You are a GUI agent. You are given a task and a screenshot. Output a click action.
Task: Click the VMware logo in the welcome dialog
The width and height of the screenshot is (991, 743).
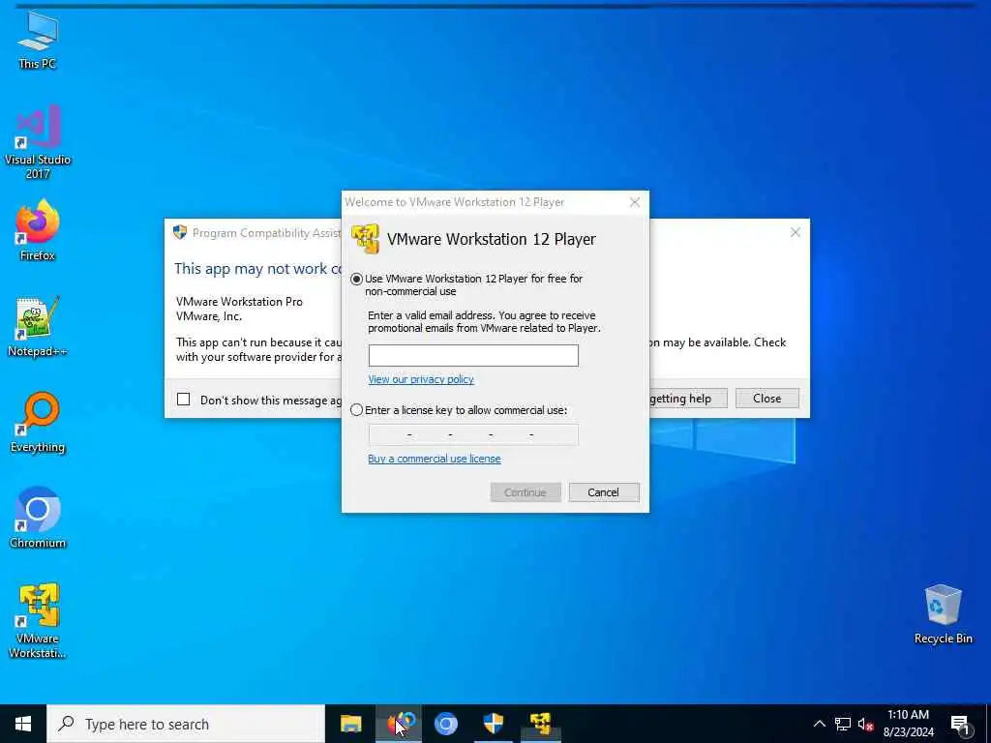pyautogui.click(x=365, y=239)
